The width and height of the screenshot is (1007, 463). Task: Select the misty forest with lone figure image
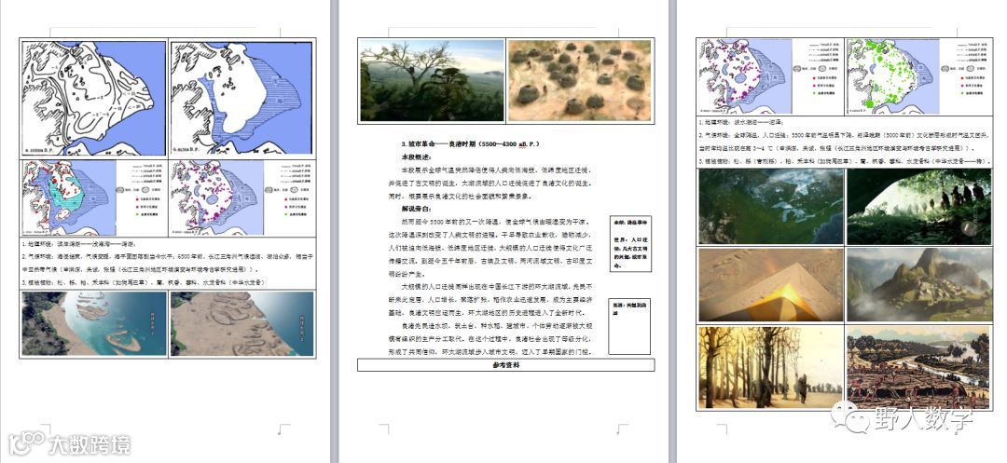770,367
